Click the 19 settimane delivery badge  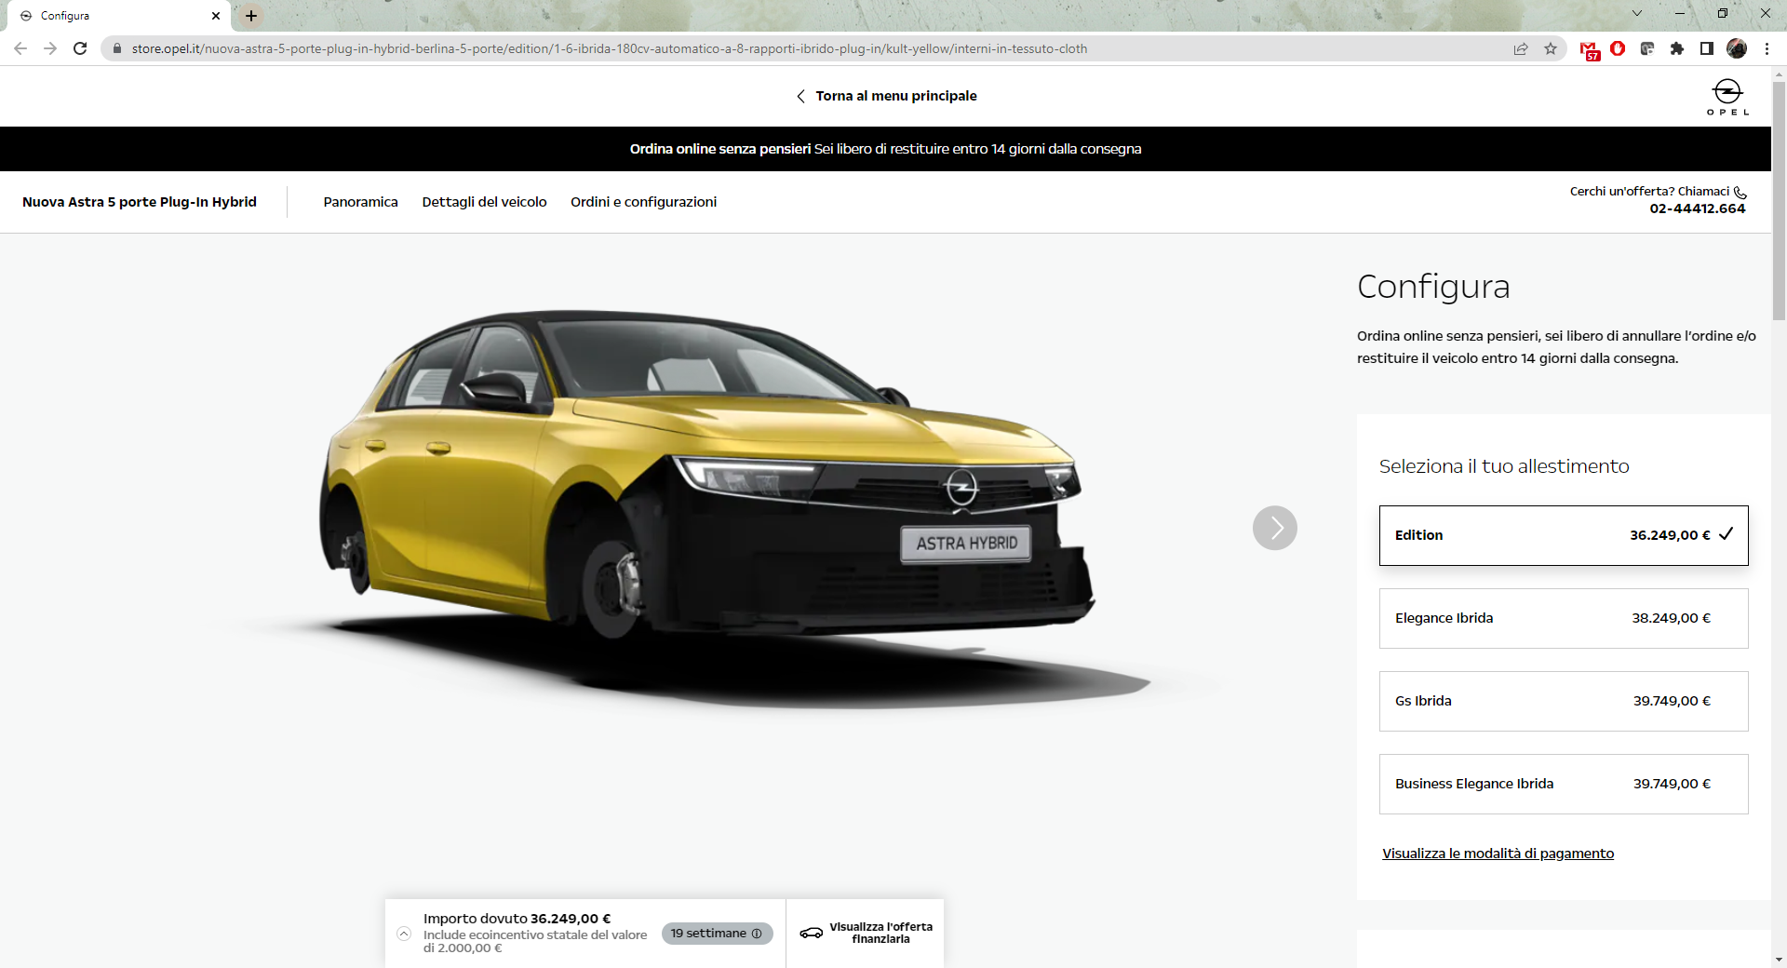[717, 934]
